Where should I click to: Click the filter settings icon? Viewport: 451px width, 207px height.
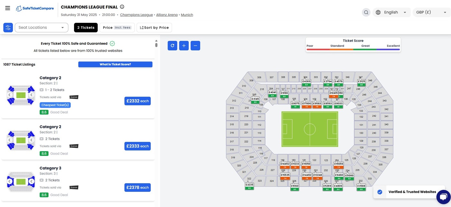coord(8,28)
